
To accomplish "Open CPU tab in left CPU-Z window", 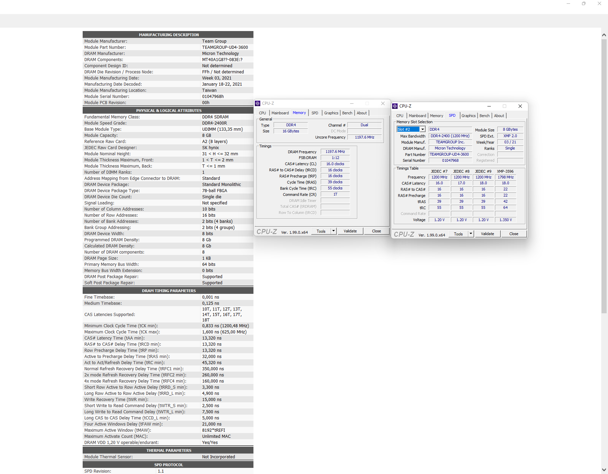I will pyautogui.click(x=262, y=113).
